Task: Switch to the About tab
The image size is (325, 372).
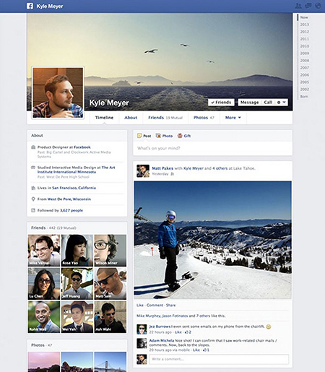Action: pos(131,118)
